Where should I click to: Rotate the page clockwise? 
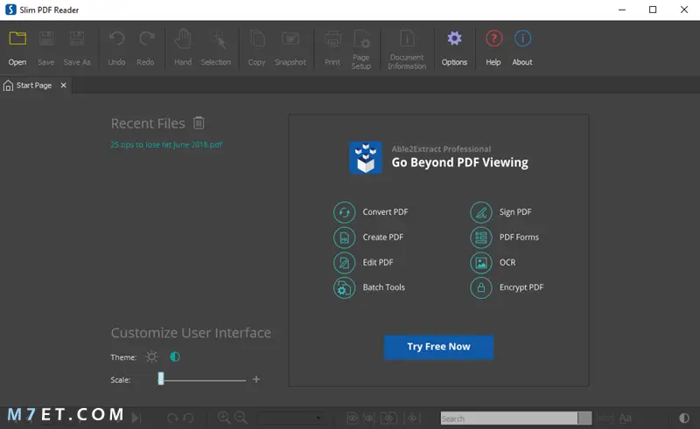[x=172, y=419]
